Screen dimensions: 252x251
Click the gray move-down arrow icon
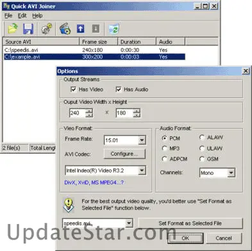point(96,29)
